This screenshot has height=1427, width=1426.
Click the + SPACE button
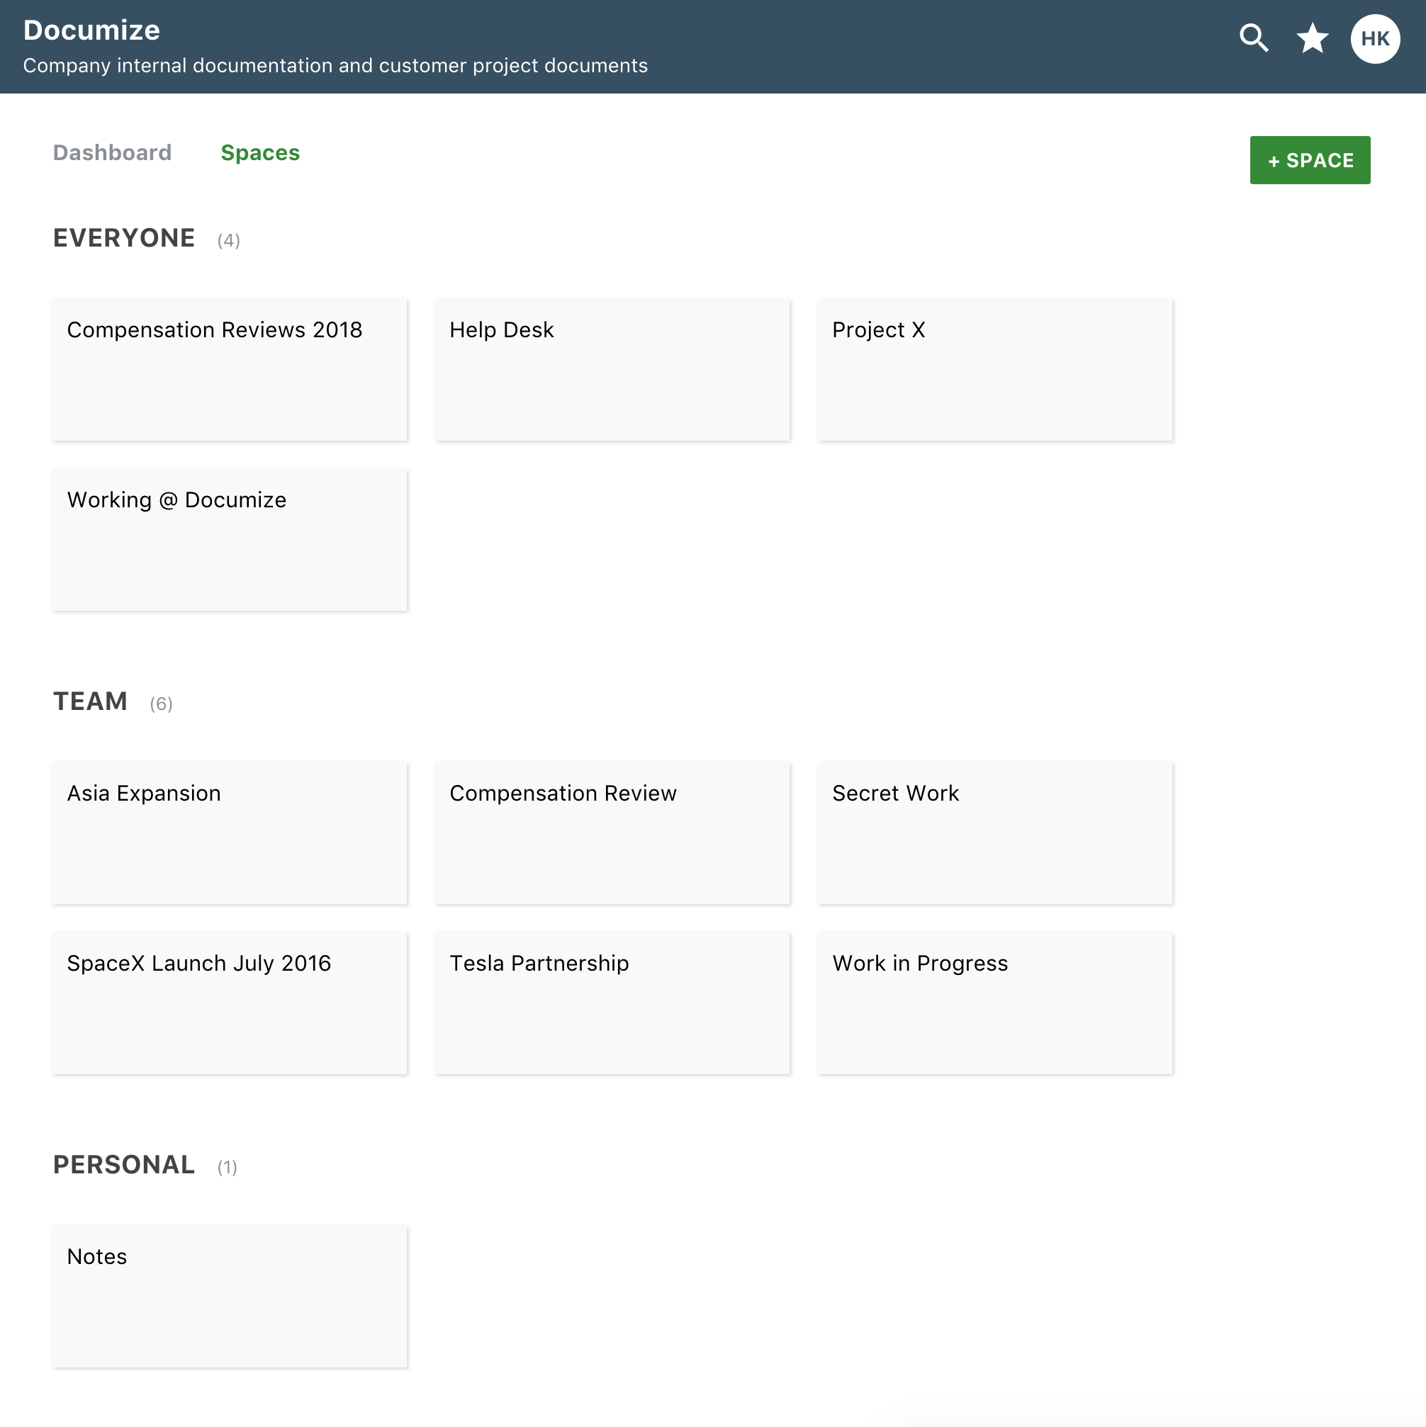coord(1309,160)
